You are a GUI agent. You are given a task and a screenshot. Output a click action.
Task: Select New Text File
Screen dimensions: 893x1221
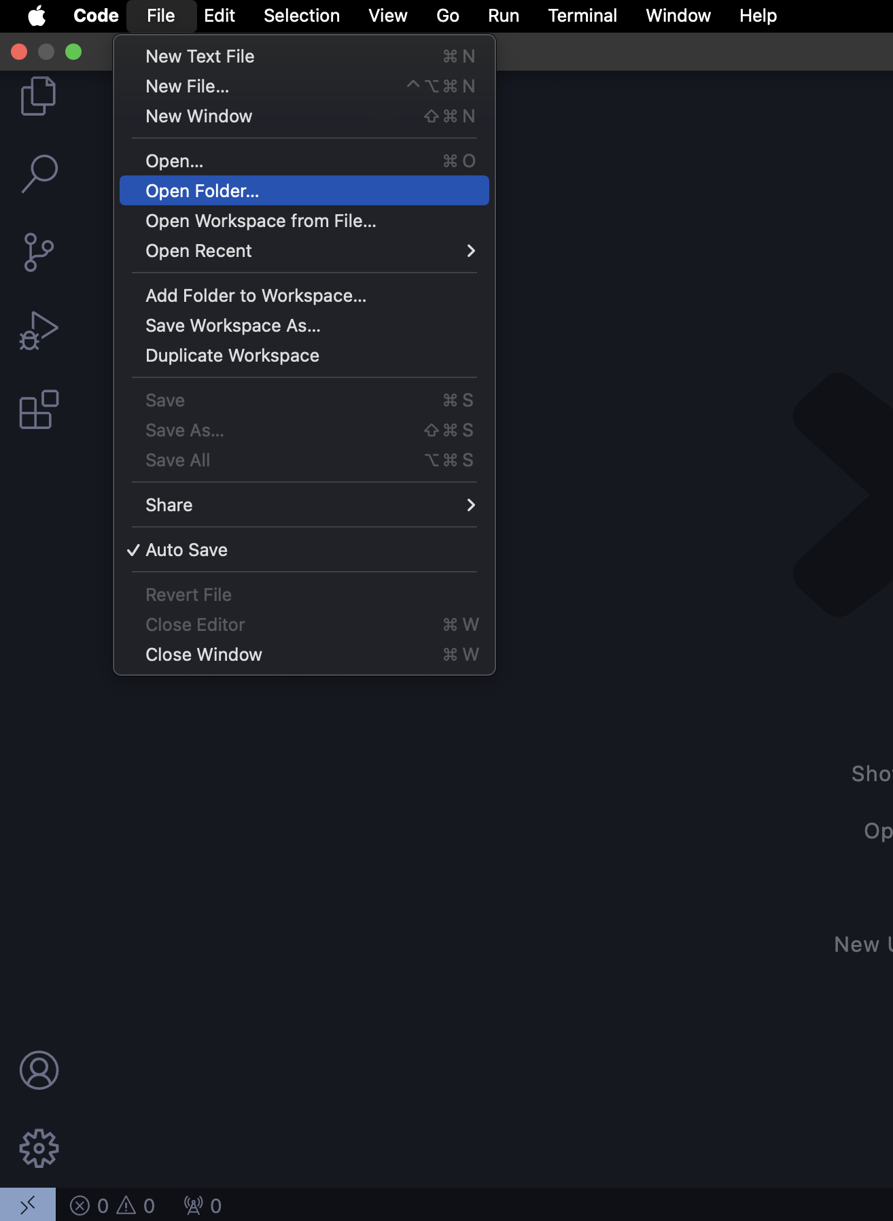[200, 56]
